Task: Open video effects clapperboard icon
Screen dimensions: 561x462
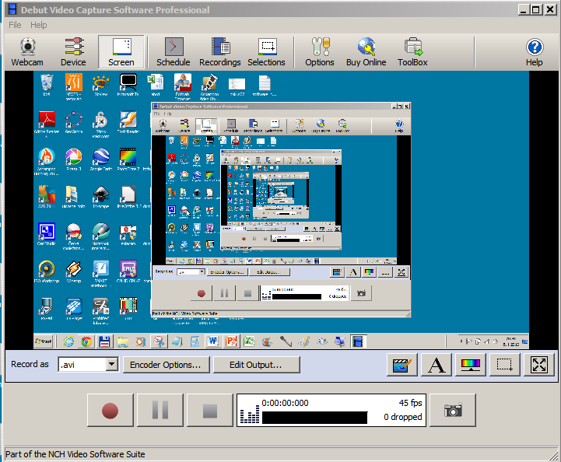Action: pyautogui.click(x=402, y=365)
